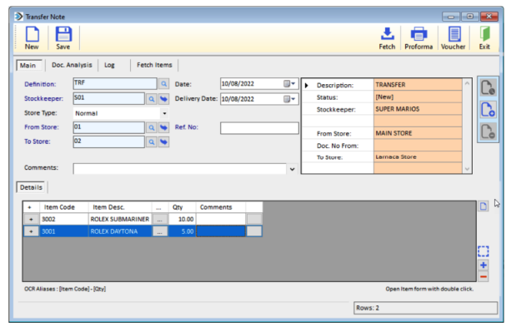Viewport: 511px width, 332px height.
Task: Remove a row with the red minus icon
Action: (483, 277)
